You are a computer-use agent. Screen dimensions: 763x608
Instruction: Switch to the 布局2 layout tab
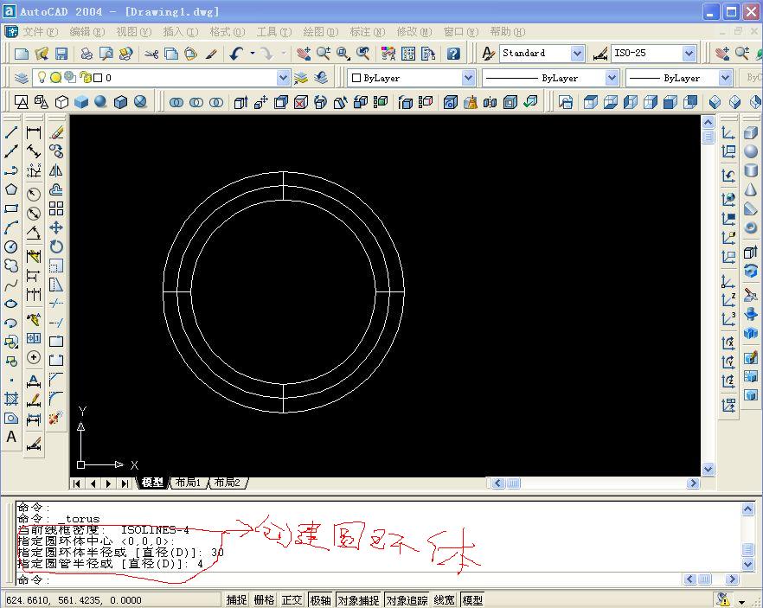[x=228, y=483]
